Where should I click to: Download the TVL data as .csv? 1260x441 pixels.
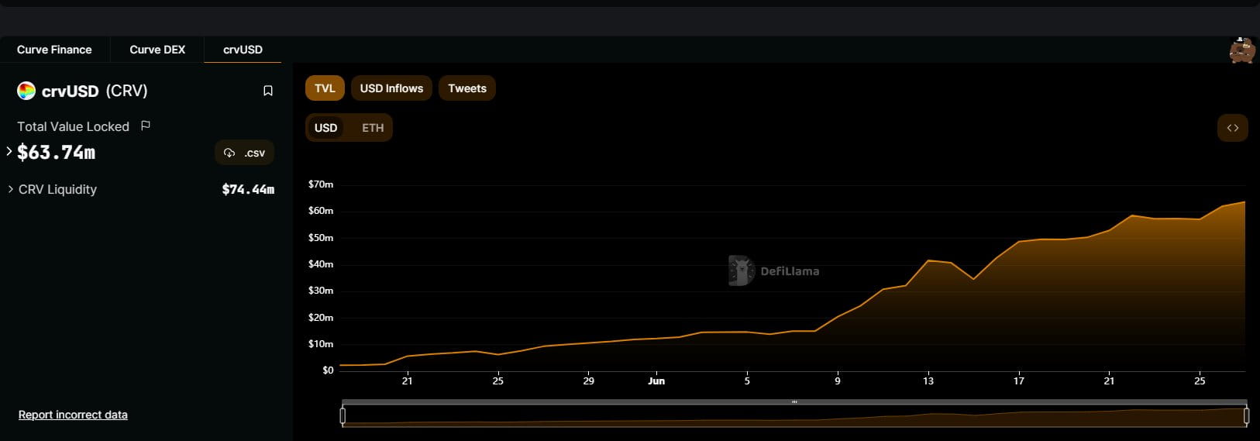pos(244,153)
